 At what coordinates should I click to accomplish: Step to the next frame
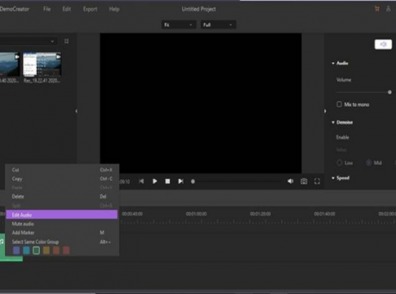(x=180, y=181)
